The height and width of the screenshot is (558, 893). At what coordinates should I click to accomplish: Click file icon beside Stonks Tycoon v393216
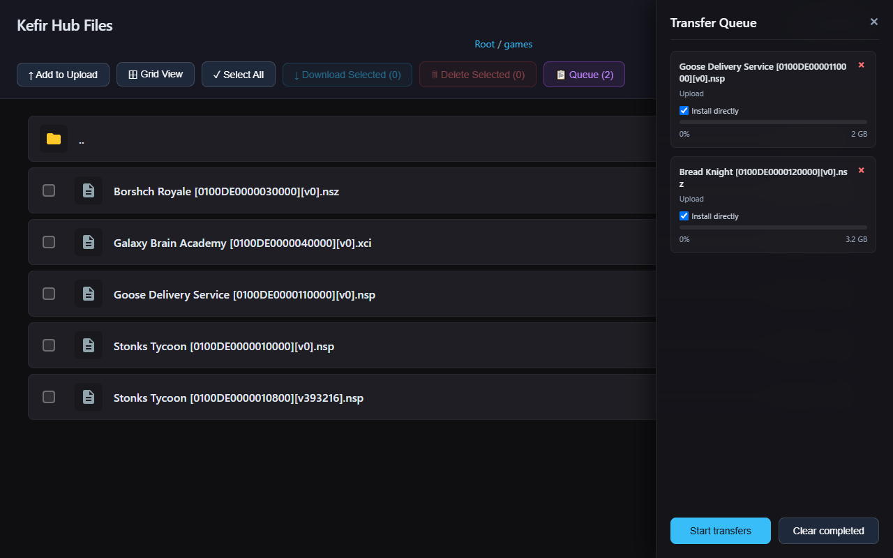(89, 397)
